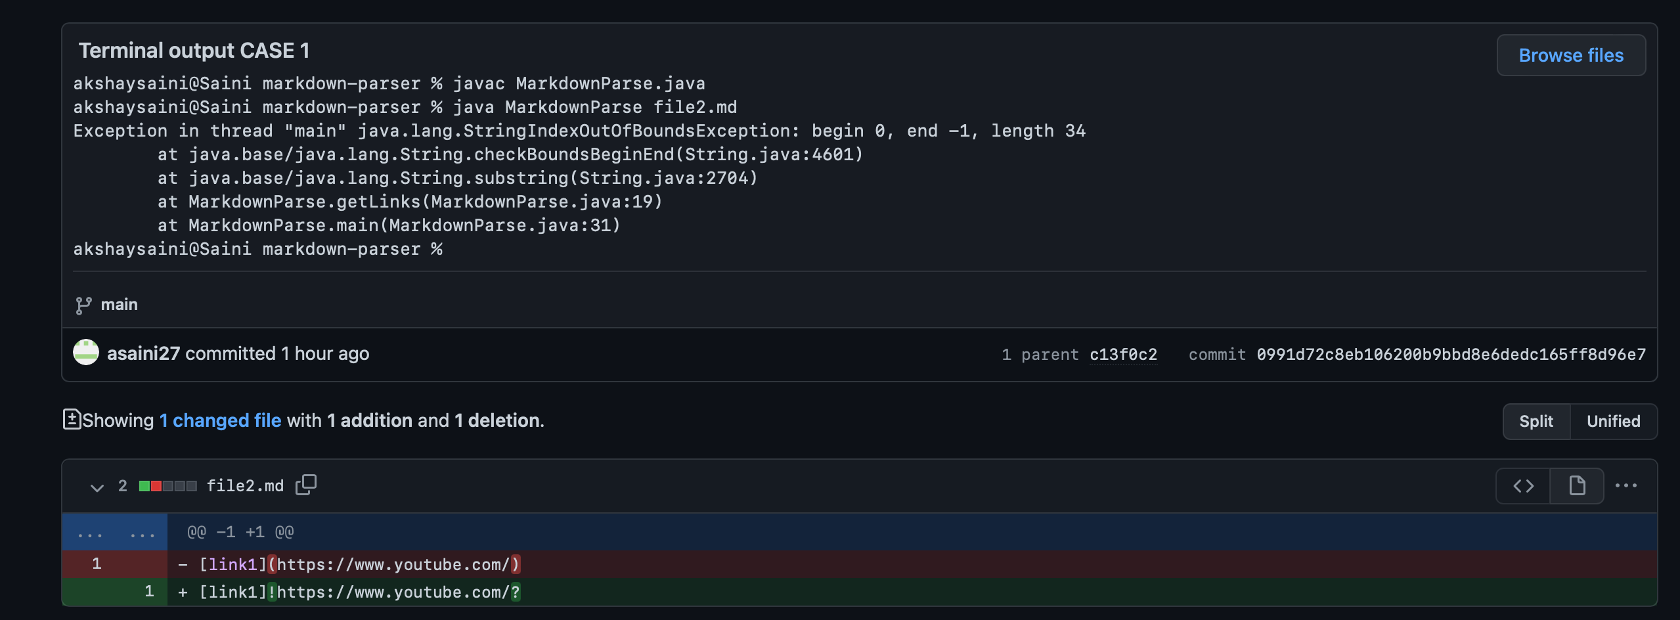The height and width of the screenshot is (620, 1680).
Task: Open source diff via the code icon
Action: (1522, 485)
